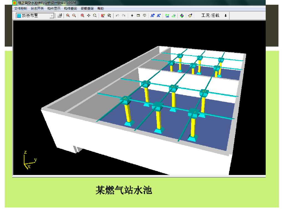Click the green angle measurement icon
The height and width of the screenshot is (213, 284).
(x=174, y=16)
